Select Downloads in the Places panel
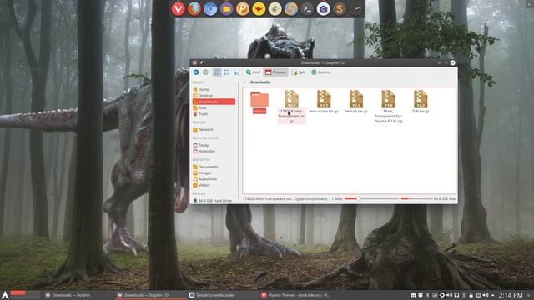The width and height of the screenshot is (534, 300). tap(214, 102)
